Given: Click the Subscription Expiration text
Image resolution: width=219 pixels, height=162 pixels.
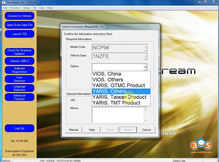Looking at the screenshot, I should (19, 151).
